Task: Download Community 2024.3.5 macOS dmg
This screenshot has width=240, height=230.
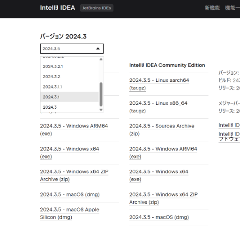Action: [x=159, y=217]
